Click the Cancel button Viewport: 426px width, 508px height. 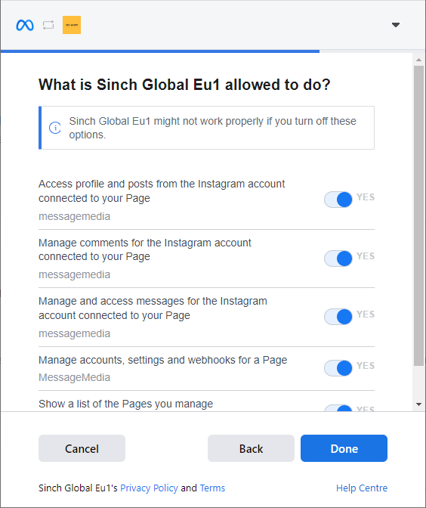click(x=82, y=448)
